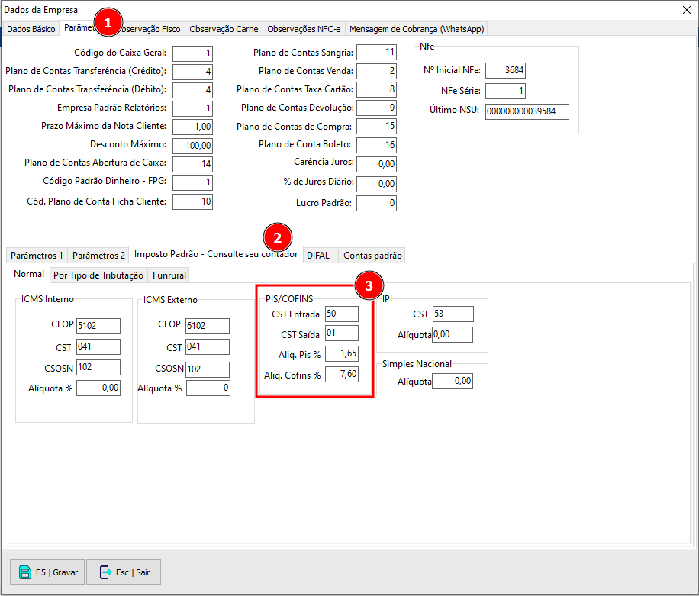
Task: Select Mensagem de Cobrança (WhatsApp) tab
Action: 416,29
